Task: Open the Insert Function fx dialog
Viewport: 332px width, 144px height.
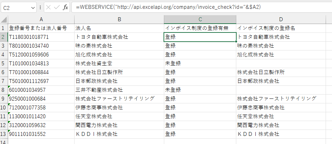Action: (x=65, y=7)
